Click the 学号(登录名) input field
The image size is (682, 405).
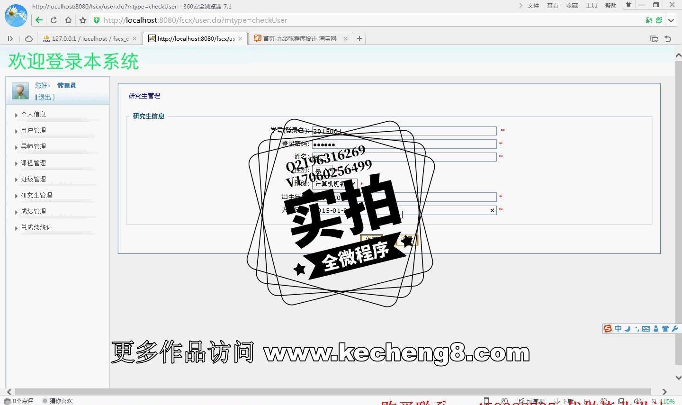pyautogui.click(x=404, y=131)
